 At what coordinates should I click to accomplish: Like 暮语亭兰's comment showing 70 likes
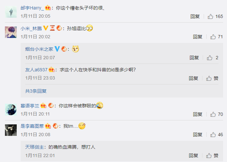213,114
